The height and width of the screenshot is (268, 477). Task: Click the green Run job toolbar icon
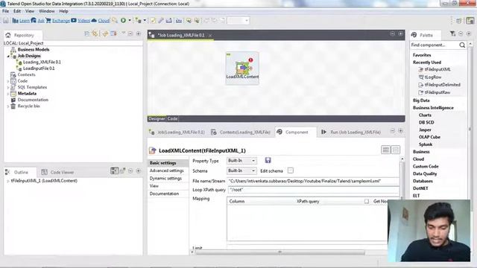pos(123,21)
